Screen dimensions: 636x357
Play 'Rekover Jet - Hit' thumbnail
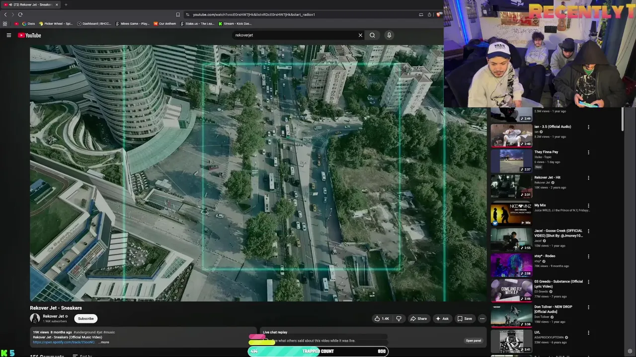click(x=511, y=186)
